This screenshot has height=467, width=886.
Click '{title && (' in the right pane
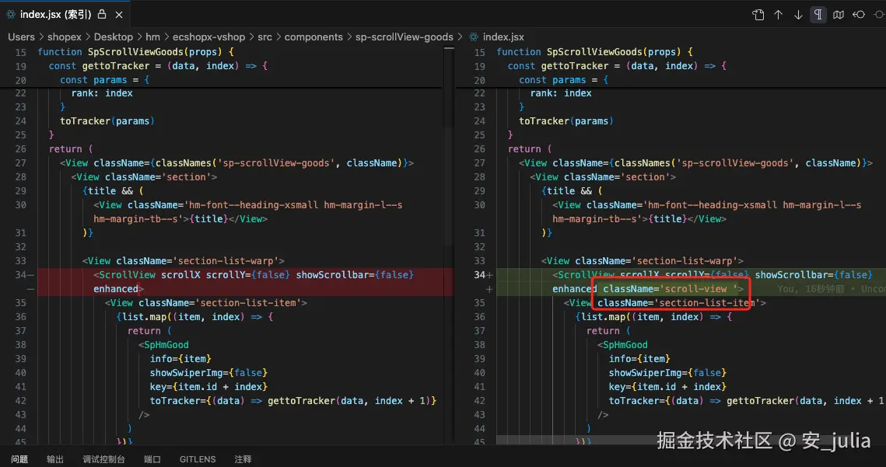[x=572, y=191]
